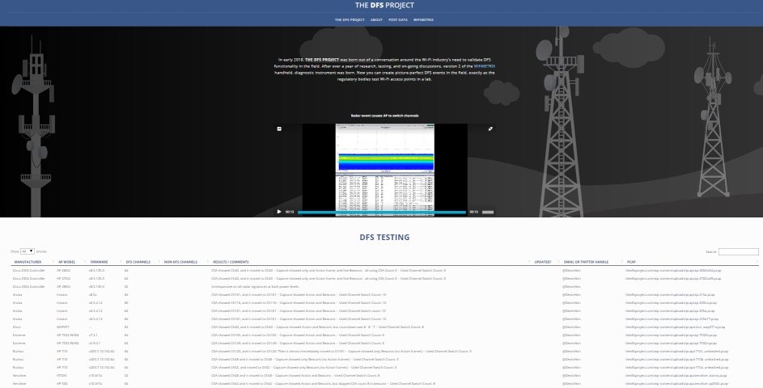Seek within the video progress bar

(x=380, y=212)
